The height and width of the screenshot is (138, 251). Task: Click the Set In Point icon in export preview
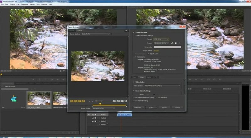(x=90, y=101)
